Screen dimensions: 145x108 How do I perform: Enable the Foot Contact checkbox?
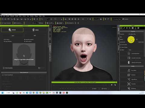pyautogui.click(x=121, y=45)
